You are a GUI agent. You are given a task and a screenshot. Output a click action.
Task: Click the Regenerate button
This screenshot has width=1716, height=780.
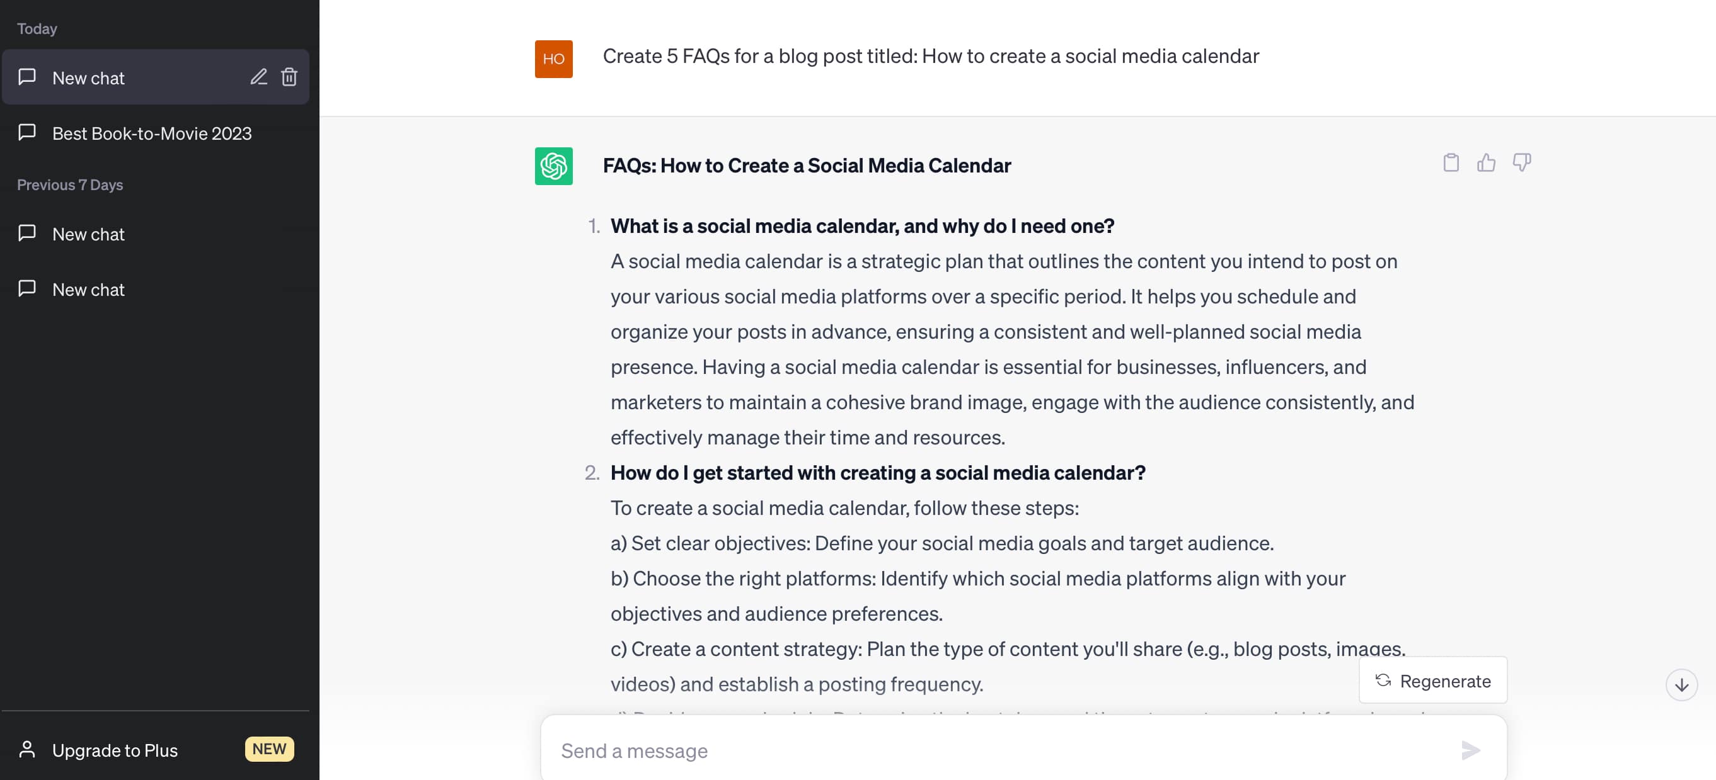[1432, 681]
